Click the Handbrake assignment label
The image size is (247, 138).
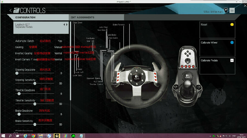pos(90,38)
